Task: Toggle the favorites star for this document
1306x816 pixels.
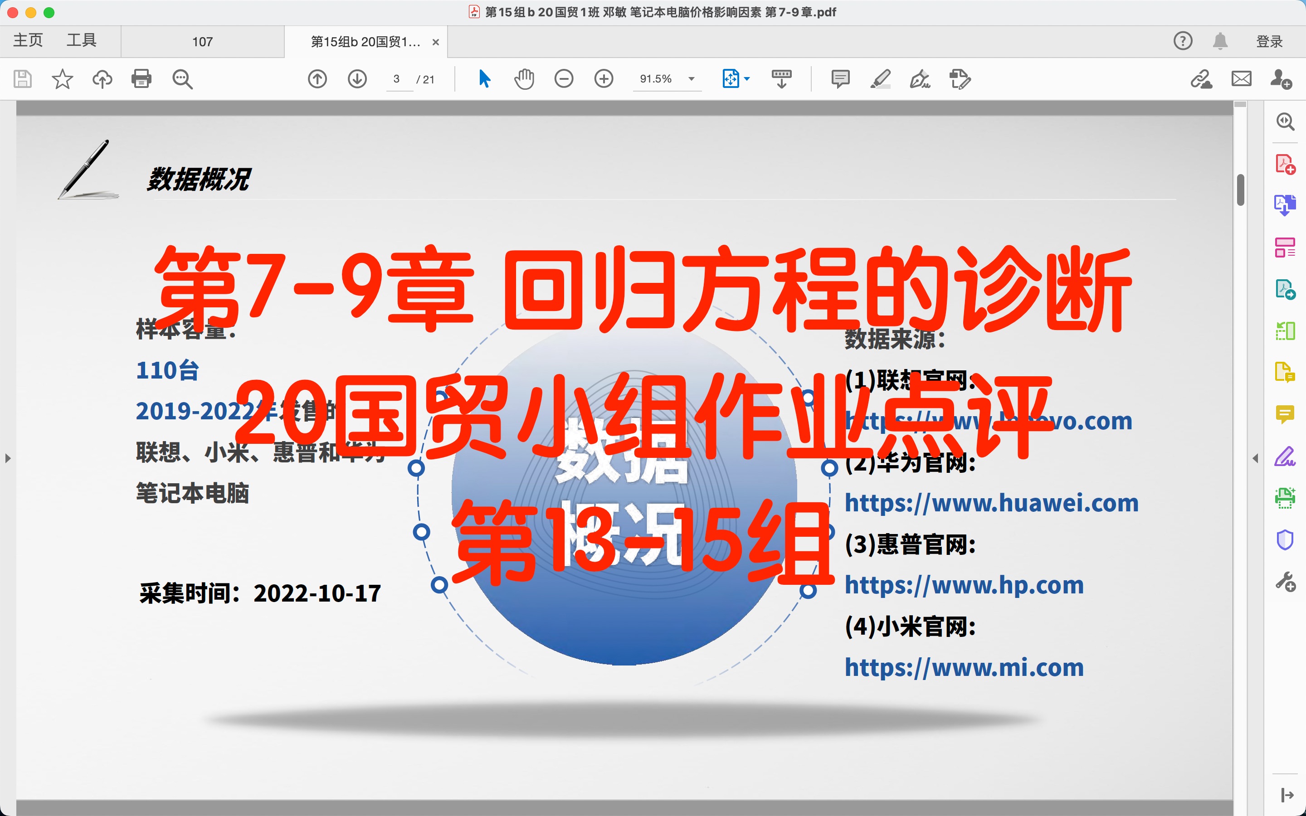Action: (63, 79)
